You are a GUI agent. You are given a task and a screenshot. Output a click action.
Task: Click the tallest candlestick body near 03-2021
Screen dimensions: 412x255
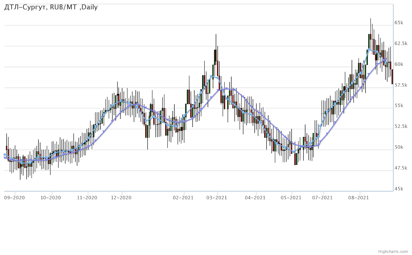(215, 57)
